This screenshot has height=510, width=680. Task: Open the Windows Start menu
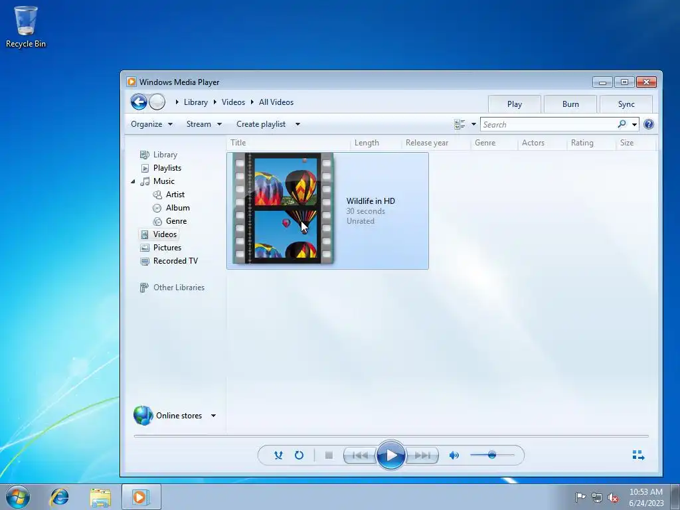18,497
